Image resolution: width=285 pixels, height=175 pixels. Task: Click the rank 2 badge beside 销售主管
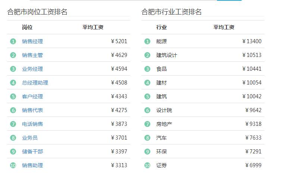tap(13, 55)
